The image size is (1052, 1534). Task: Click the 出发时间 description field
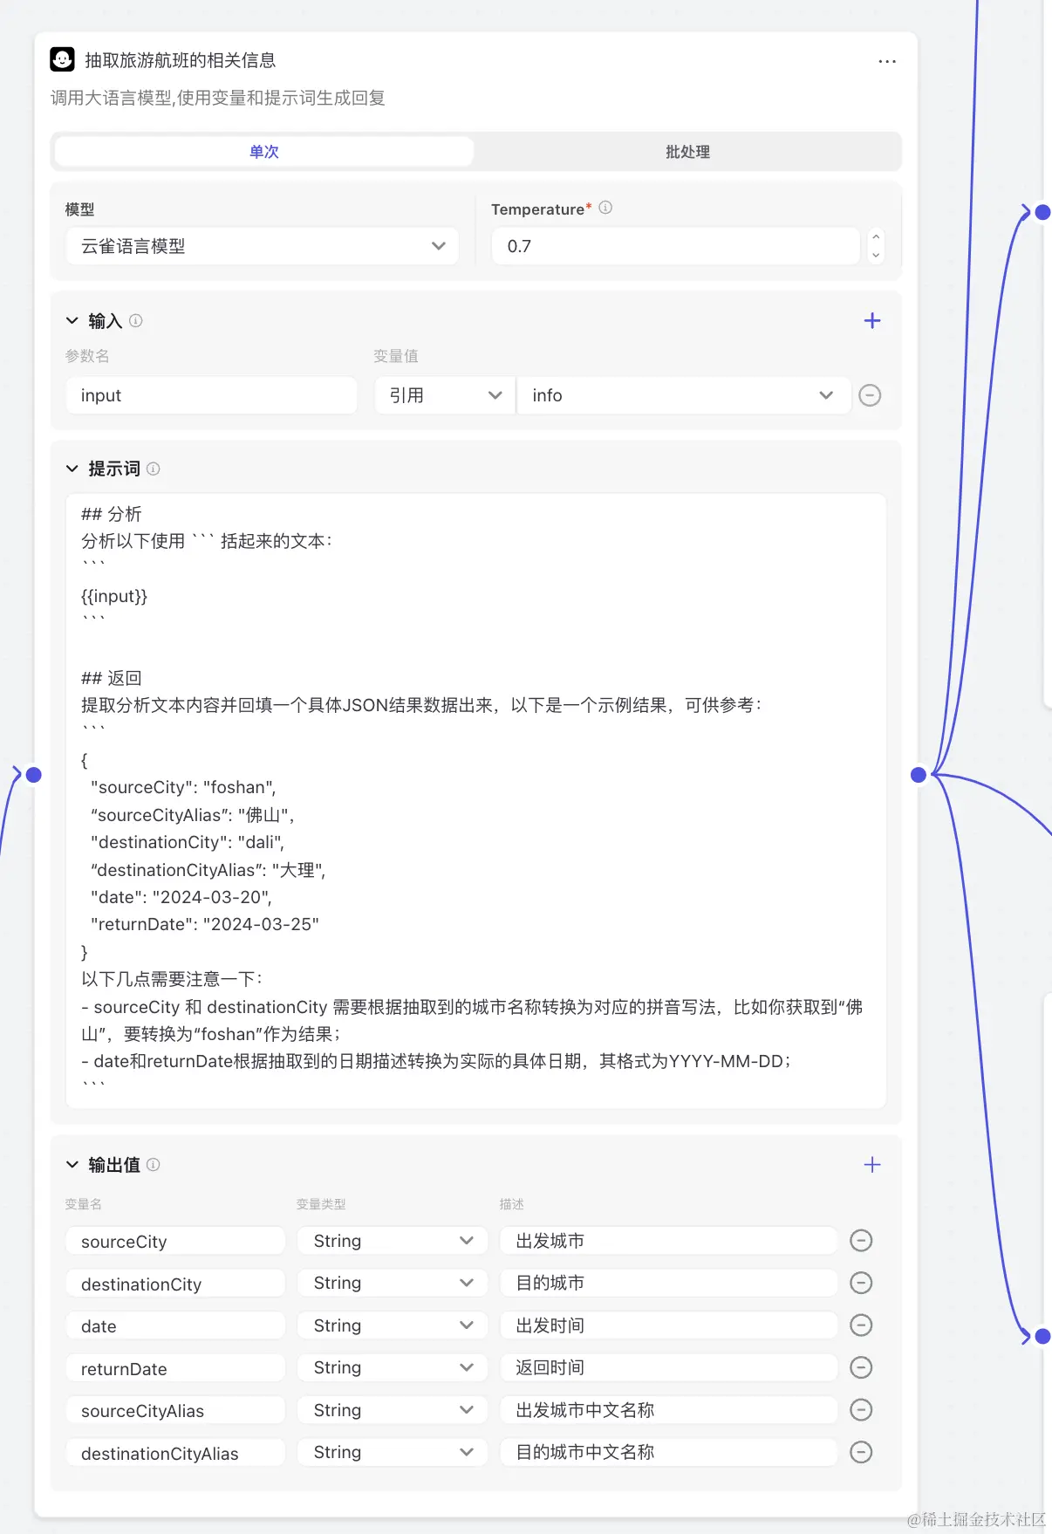point(669,1325)
